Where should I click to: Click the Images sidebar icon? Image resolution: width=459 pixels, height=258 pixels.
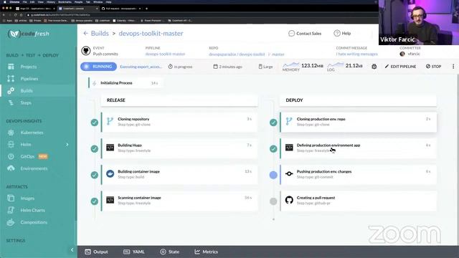click(11, 199)
